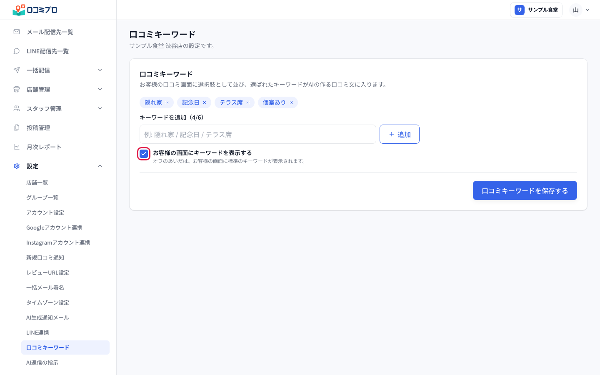
Task: Expand the スタッフ管理 menu chevron
Action: coord(100,108)
